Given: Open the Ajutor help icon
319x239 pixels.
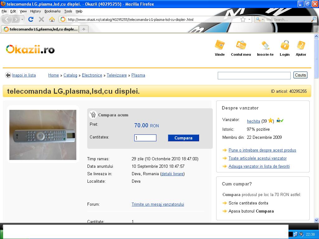Looking at the screenshot, I should click(301, 45).
